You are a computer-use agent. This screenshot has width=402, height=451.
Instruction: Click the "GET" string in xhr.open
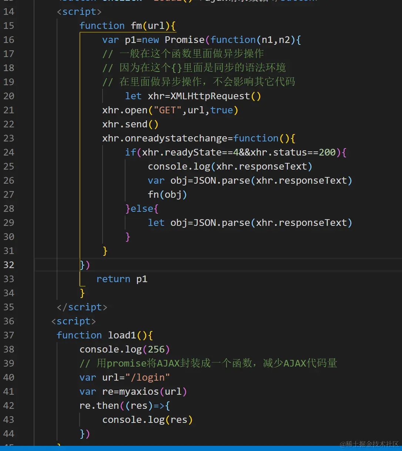click(x=168, y=110)
